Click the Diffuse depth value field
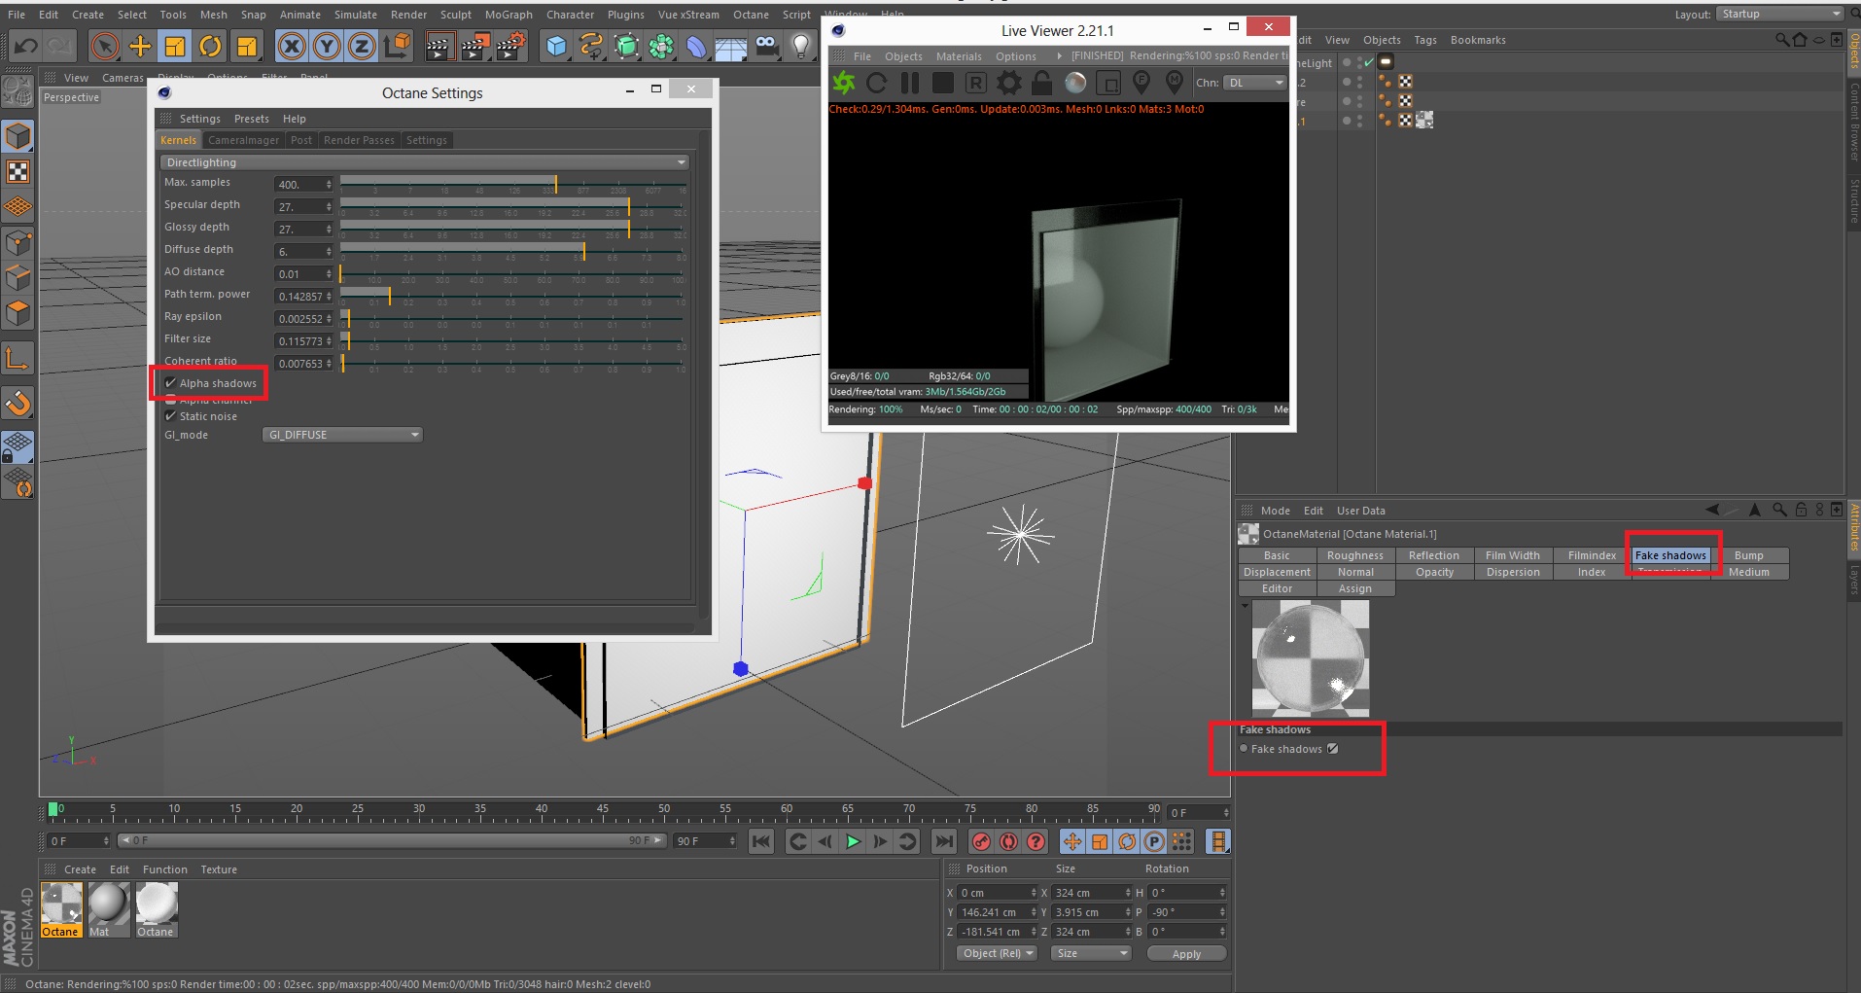 [x=303, y=251]
